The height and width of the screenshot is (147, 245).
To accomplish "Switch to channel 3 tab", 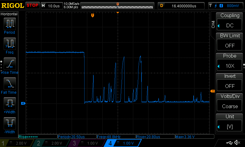I will 87,143.
